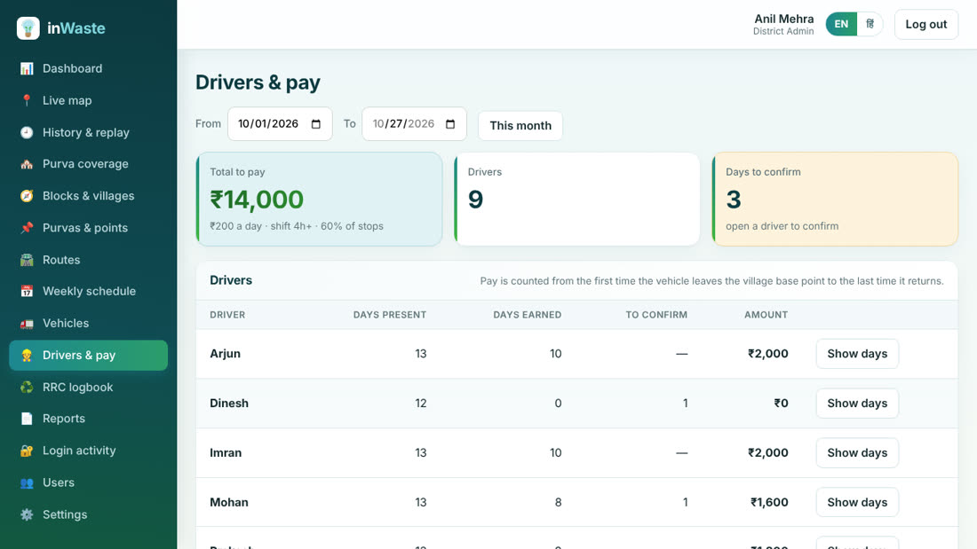Open the Settings gear icon
Viewport: 977px width, 549px height.
tap(27, 514)
